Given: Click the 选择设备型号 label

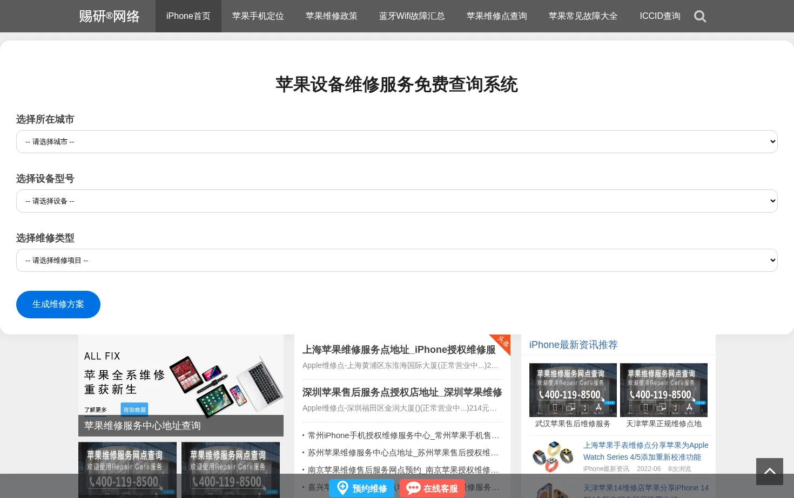Looking at the screenshot, I should click(45, 179).
